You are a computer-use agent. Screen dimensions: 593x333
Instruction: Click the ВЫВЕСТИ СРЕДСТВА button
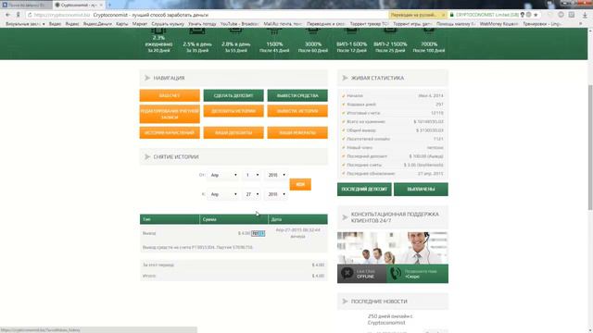point(297,95)
